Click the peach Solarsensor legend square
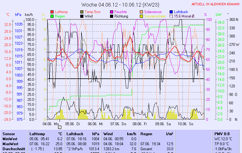This screenshot has width=242, height=153. click(141, 12)
